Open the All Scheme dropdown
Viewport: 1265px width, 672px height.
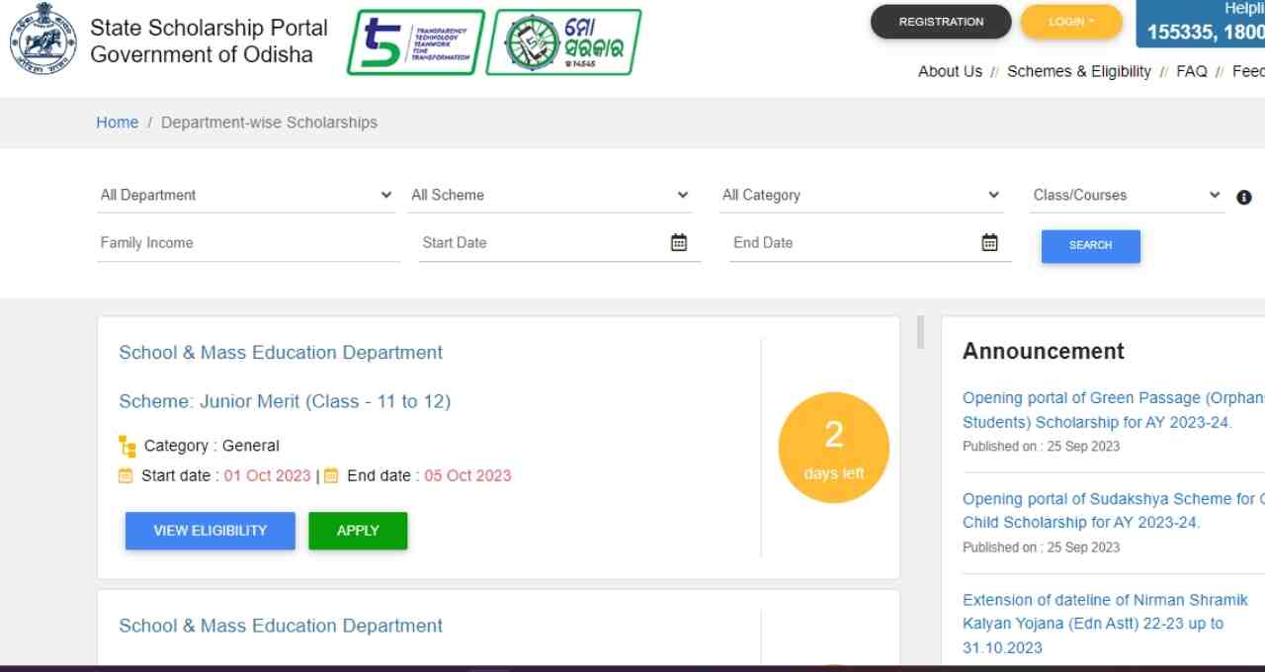click(x=550, y=196)
